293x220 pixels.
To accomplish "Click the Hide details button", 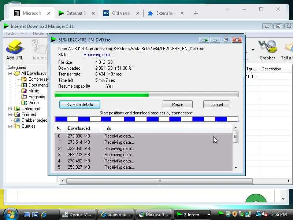I will coord(80,104).
